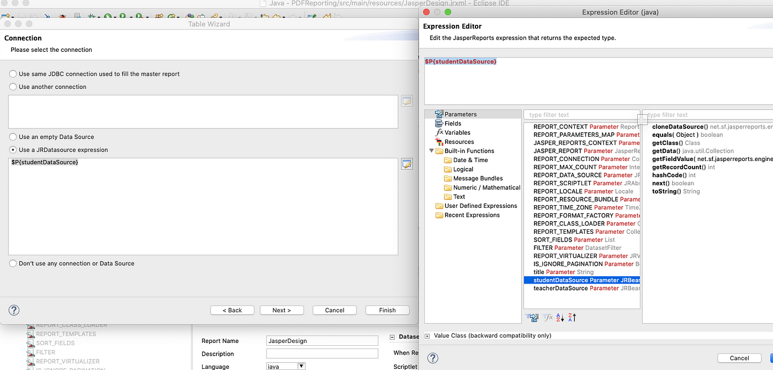
Task: Select IS_IGNORE_PAGINATION parameter row
Action: coord(581,264)
